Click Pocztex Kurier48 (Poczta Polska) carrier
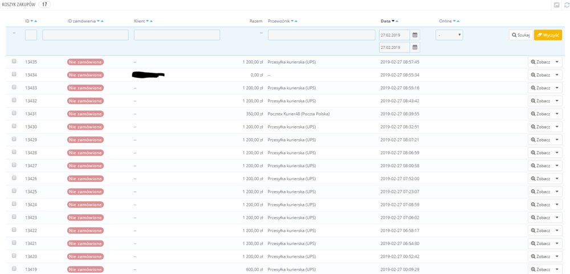 point(299,114)
